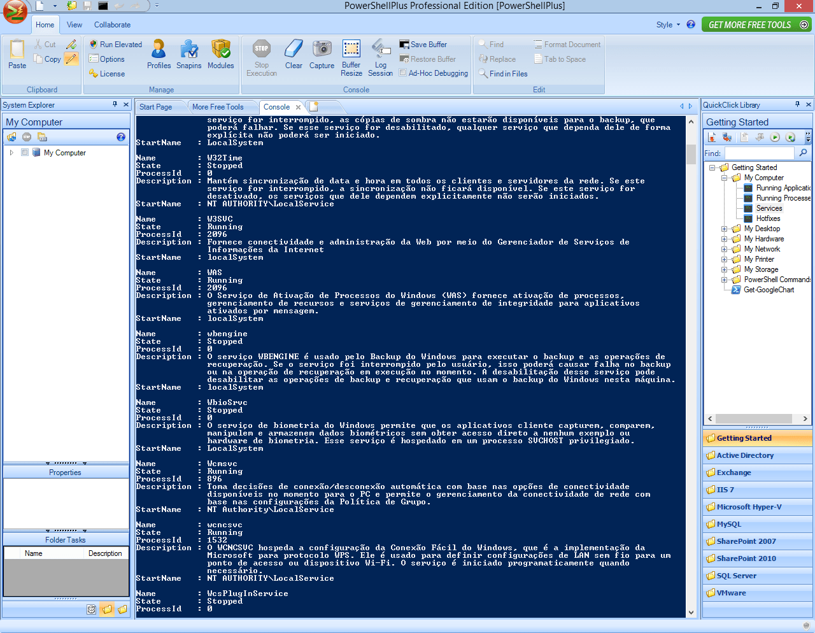Open the SharePoint 2010 library category

[757, 558]
